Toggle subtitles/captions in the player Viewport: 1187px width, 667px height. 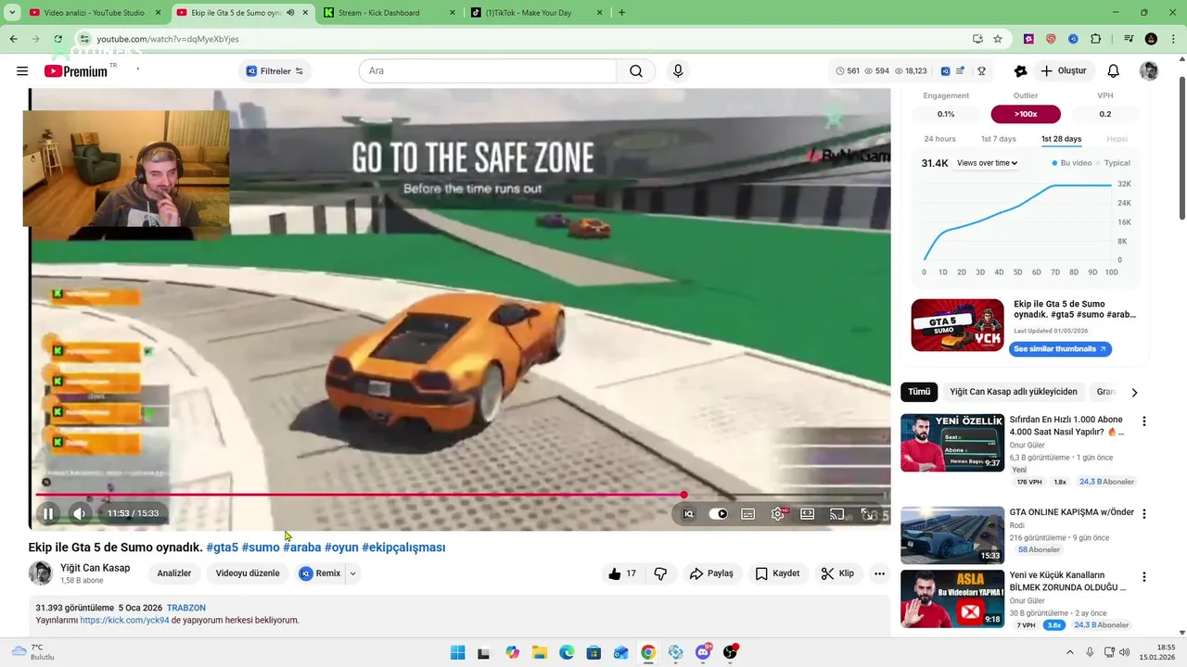coord(748,514)
